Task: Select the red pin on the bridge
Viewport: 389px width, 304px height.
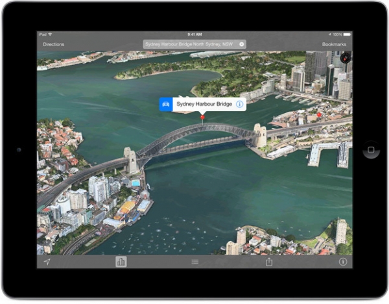Action: coord(202,118)
